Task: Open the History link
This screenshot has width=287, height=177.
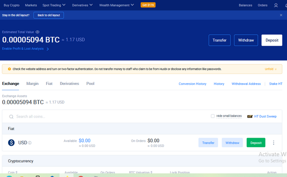Action: [219, 84]
